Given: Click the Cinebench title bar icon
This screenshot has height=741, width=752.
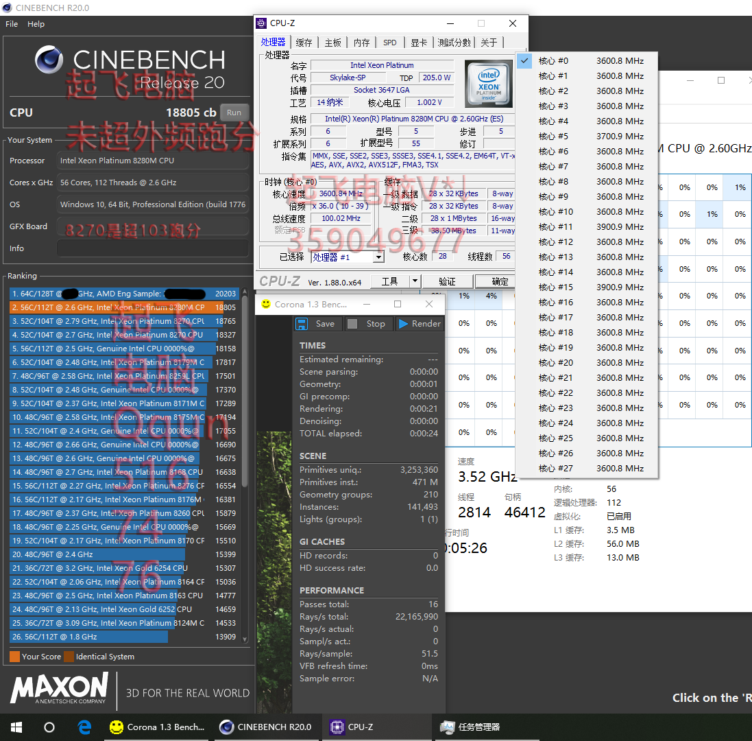Looking at the screenshot, I should click(7, 8).
